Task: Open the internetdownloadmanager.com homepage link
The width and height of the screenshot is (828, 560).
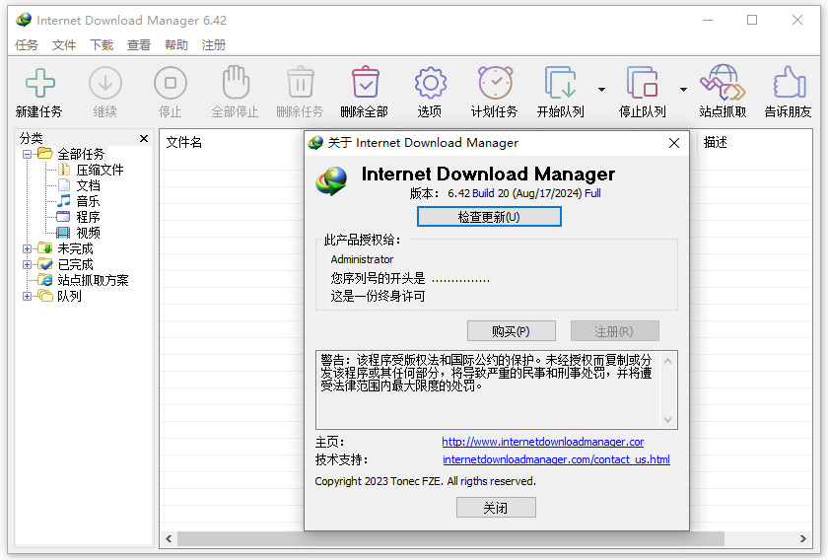Action: pos(543,442)
